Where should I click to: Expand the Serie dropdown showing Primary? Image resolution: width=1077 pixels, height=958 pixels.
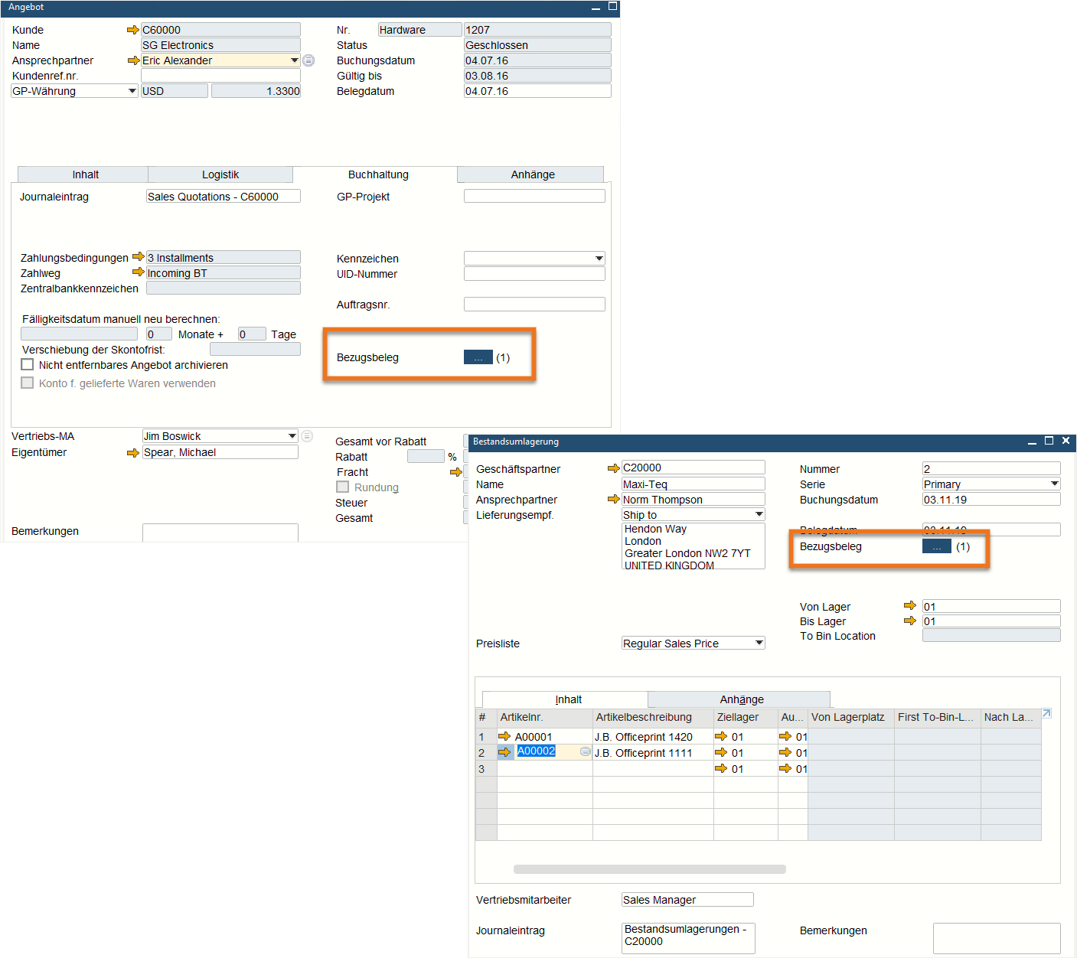click(x=1055, y=484)
